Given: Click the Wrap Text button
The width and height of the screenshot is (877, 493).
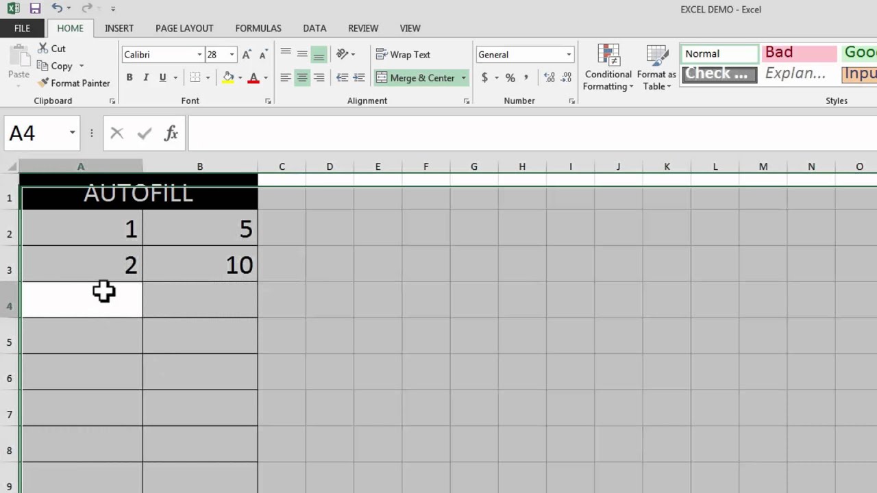Looking at the screenshot, I should click(x=403, y=54).
